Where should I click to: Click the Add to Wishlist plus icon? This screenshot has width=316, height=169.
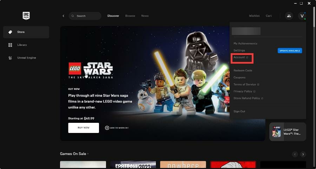pos(107,128)
